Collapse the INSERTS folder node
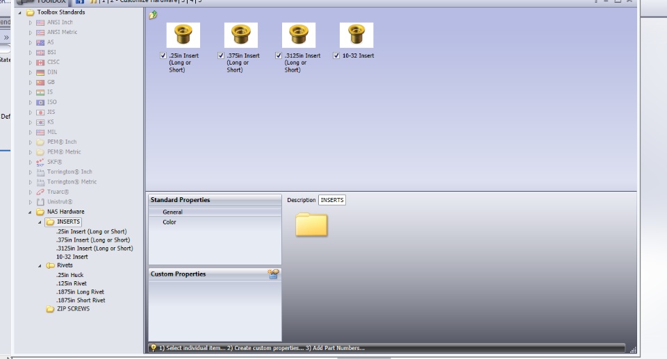 [x=40, y=222]
